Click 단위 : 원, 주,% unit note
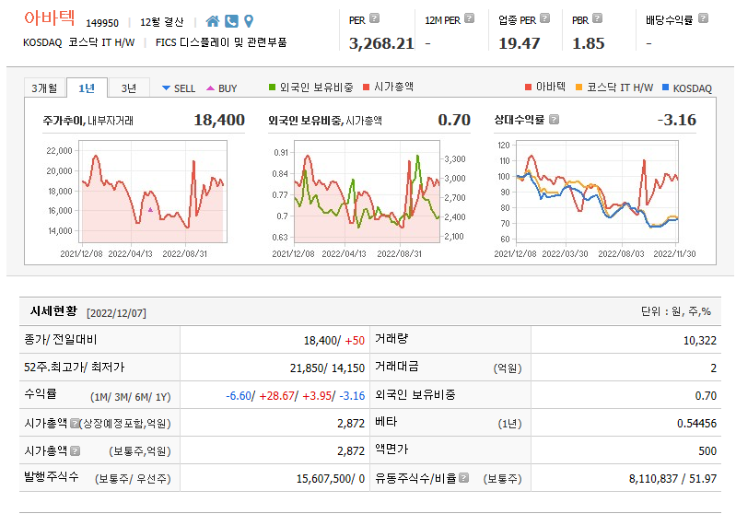 pos(676,311)
